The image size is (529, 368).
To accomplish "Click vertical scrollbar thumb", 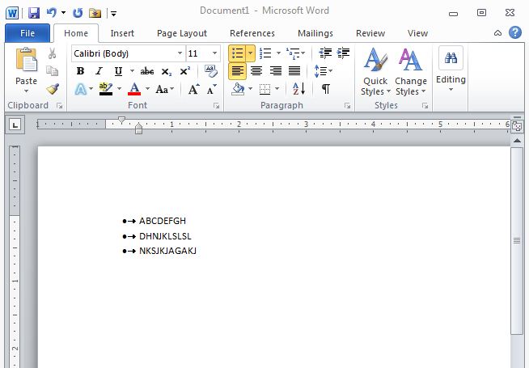I will (x=517, y=240).
